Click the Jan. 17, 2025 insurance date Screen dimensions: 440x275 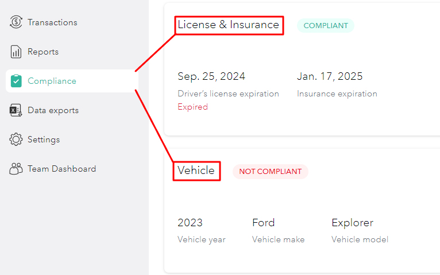(x=330, y=76)
